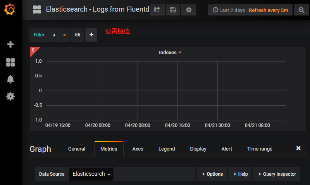Click the filter operator '='

coord(64,35)
